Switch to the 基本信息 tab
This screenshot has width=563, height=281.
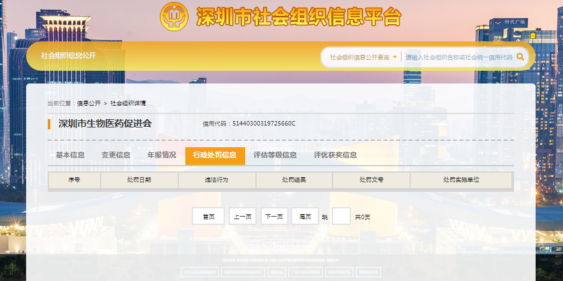click(70, 155)
